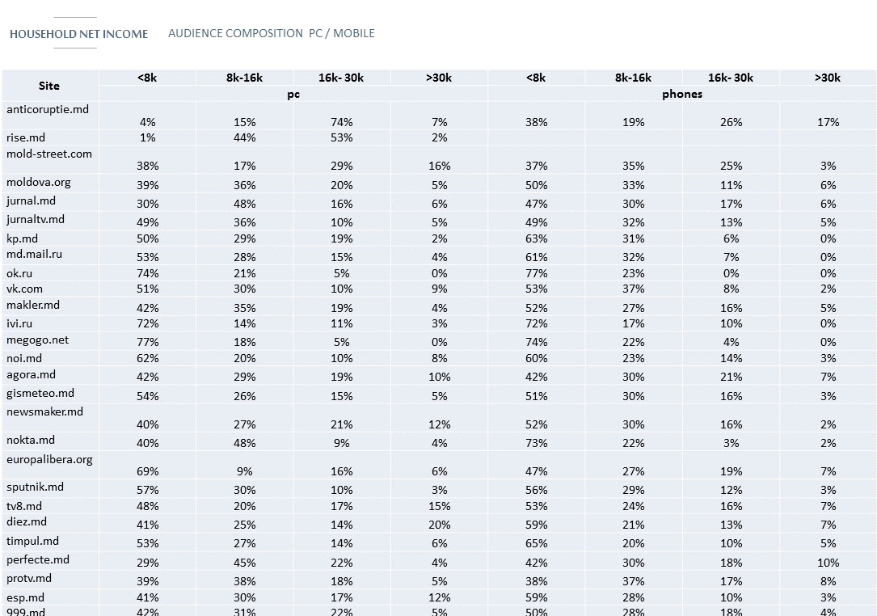Switch to Audience Composition PC / Mobile tab
Viewport: 877px width, 616px height.
pyautogui.click(x=271, y=33)
